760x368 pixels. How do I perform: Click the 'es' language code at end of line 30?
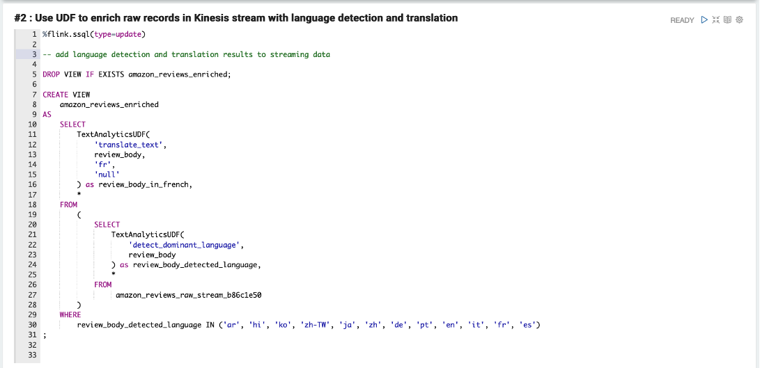click(x=526, y=325)
